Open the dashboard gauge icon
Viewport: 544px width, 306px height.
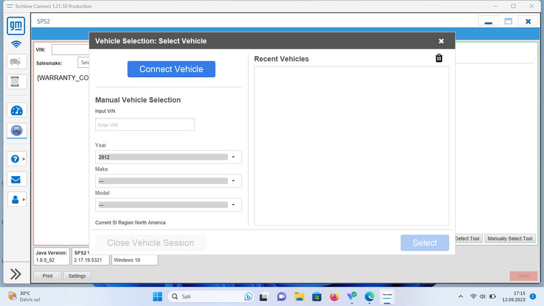16,110
